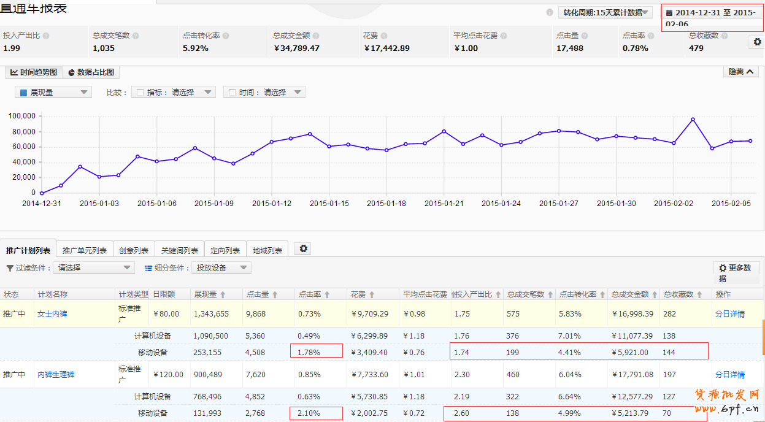Sort the table by 总成交笔数 column arrow
Viewport: 765px width, 422px height.
tap(550, 295)
